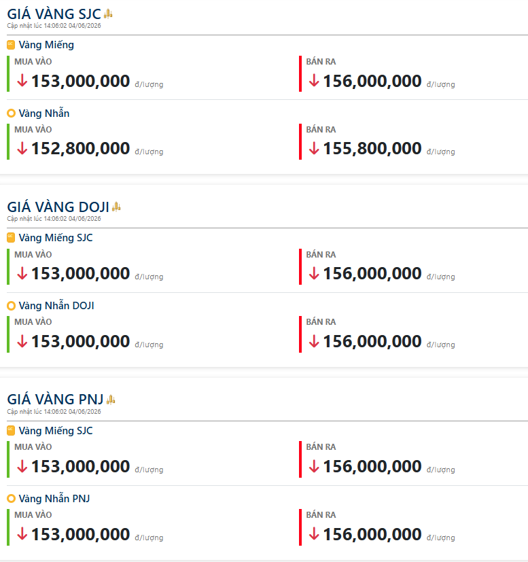Image resolution: width=528 pixels, height=562 pixels.
Task: Open the chart icon beside GIÁ VÀNG PNJ
Action: coord(111,400)
